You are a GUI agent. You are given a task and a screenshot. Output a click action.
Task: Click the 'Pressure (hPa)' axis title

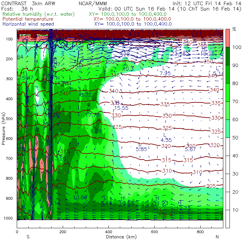[x=3, y=129]
